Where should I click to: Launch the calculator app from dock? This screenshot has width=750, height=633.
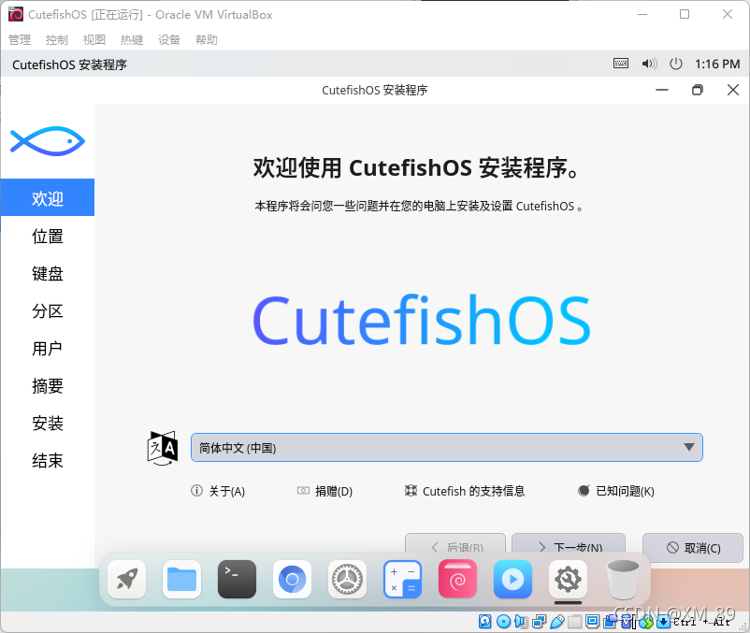(x=402, y=579)
